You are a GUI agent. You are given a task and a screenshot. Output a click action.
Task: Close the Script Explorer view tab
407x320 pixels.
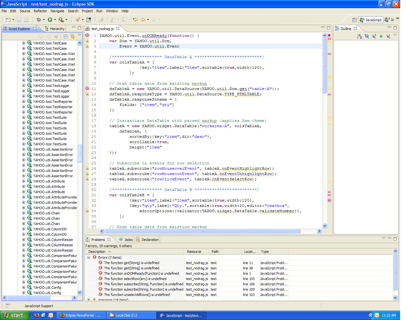(x=35, y=28)
